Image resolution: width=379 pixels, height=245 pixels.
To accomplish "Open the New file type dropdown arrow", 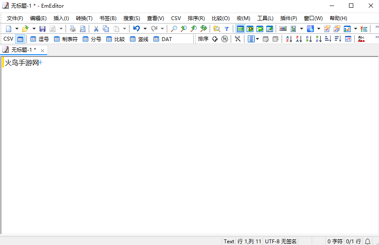I will click(x=17, y=29).
